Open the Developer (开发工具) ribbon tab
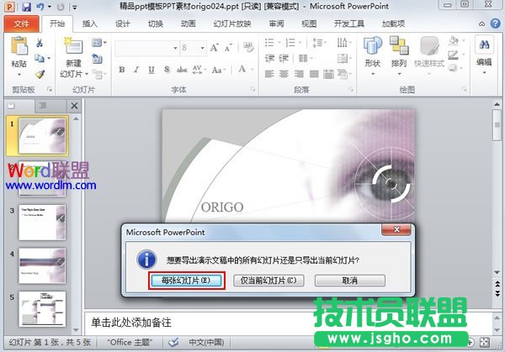This screenshot has width=505, height=352. (350, 24)
